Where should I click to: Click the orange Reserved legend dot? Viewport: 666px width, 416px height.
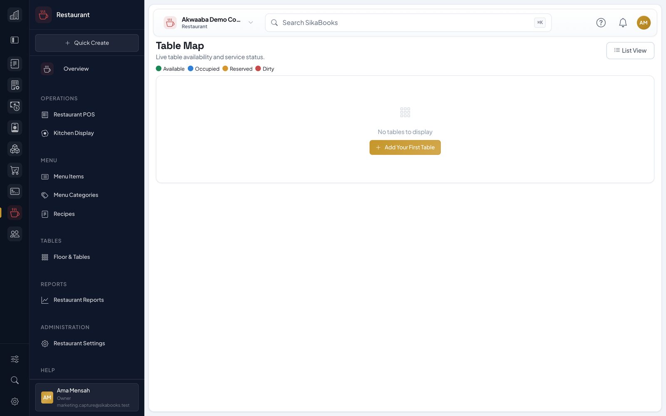coord(225,69)
